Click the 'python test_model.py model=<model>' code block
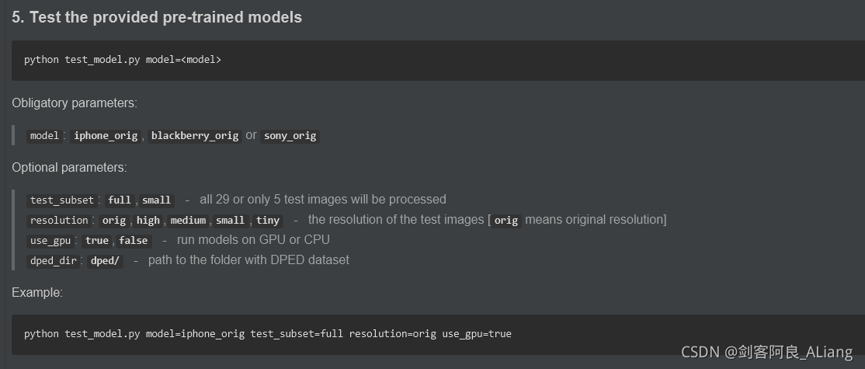 coord(438,60)
